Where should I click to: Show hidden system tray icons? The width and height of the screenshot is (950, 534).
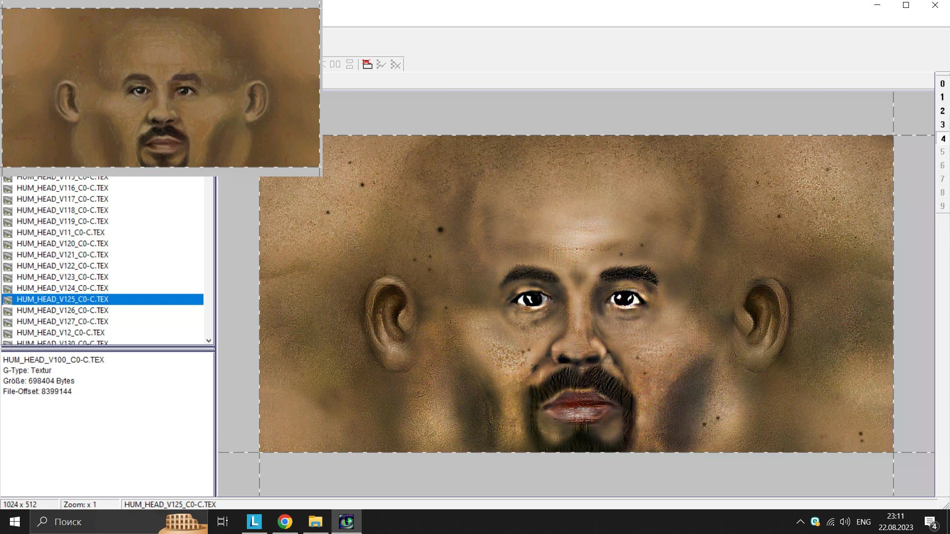(x=800, y=522)
